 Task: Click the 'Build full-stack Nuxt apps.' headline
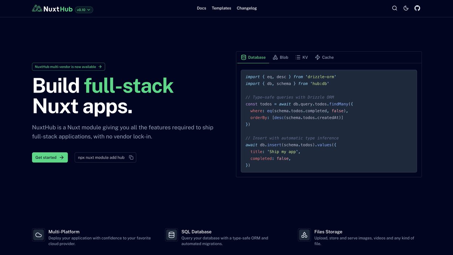tap(103, 96)
